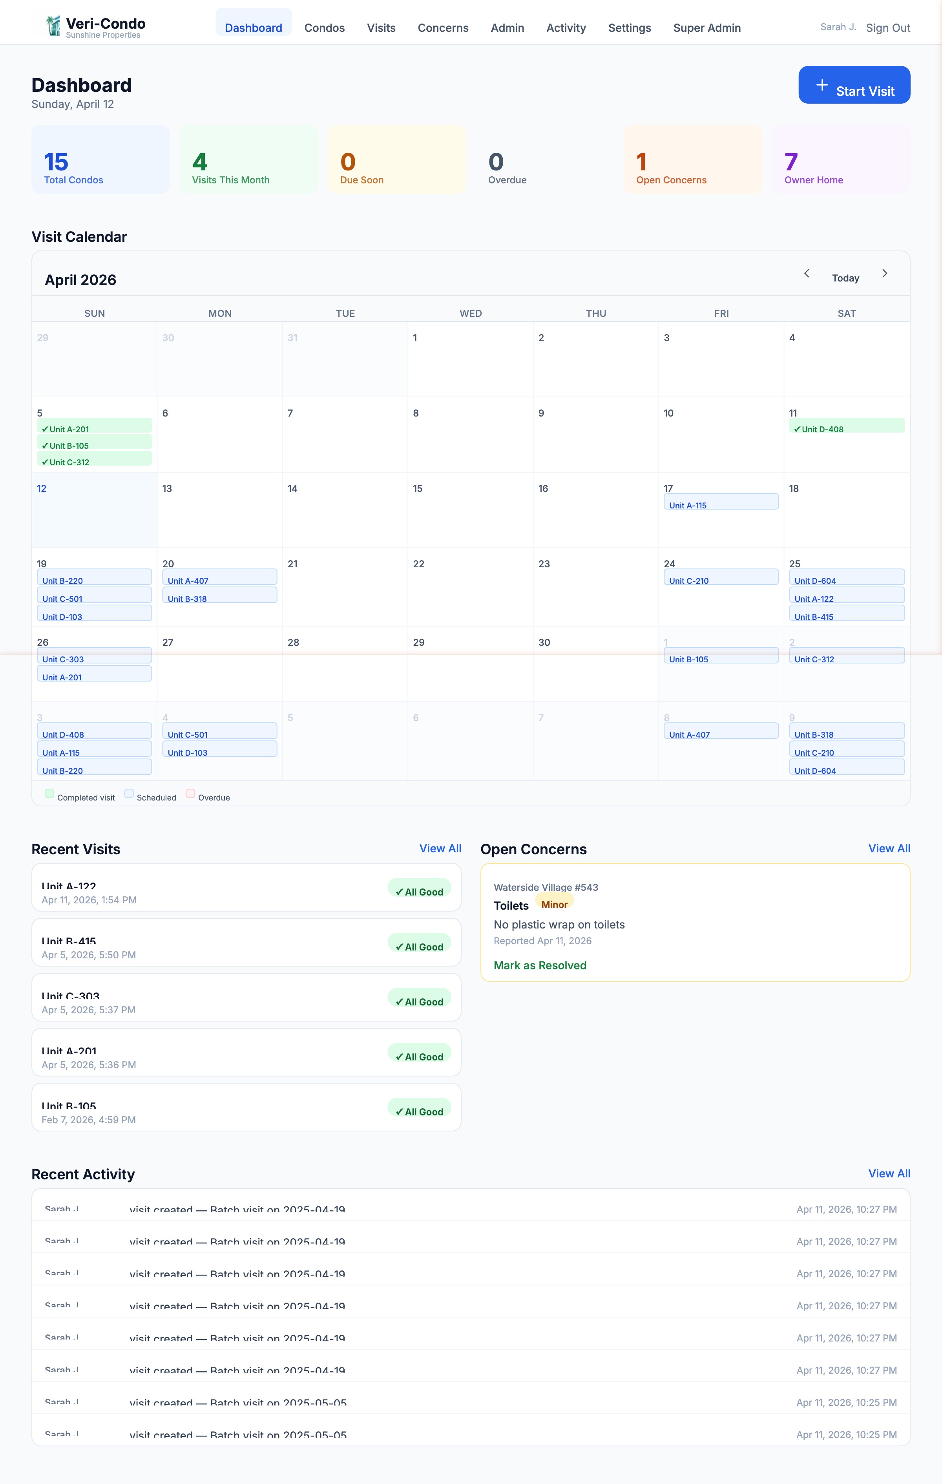Advance to next month with the right chevron
Image resolution: width=942 pixels, height=1484 pixels.
pos(885,273)
